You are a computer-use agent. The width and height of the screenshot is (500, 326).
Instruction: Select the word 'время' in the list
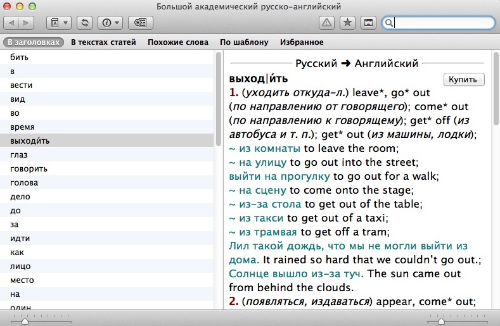(107, 127)
